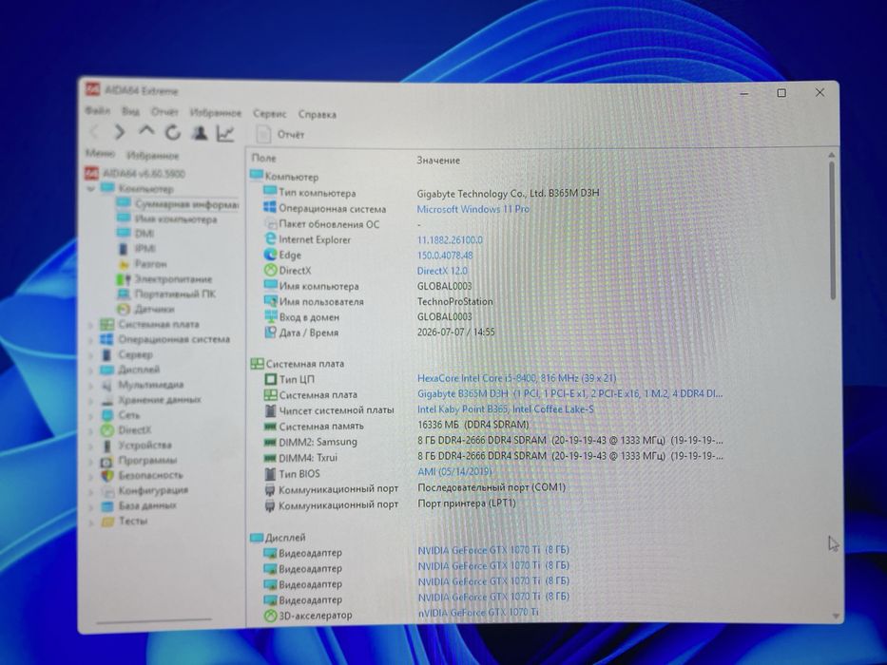Expand Операционная система tree node

point(90,340)
